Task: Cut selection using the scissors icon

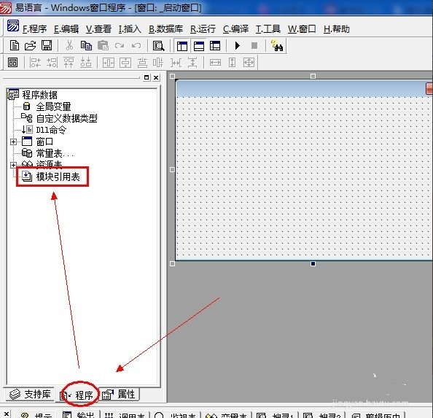Action: point(69,45)
